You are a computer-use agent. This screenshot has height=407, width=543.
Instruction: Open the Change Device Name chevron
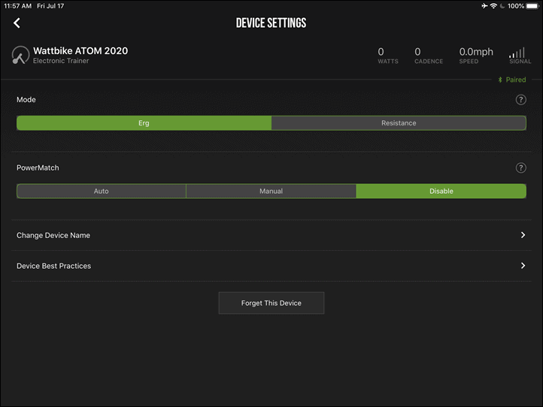[x=523, y=235]
